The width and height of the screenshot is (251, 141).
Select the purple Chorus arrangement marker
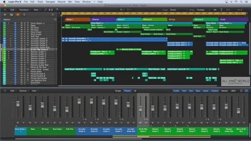(x=103, y=20)
